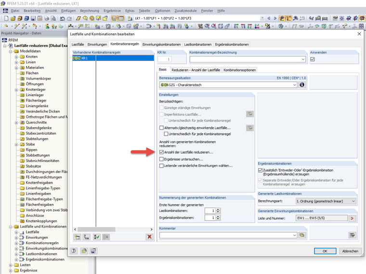Open the Kombinationsregel-Bezeichnung dropdown
The width and height of the screenshot is (366, 274).
coord(303,59)
